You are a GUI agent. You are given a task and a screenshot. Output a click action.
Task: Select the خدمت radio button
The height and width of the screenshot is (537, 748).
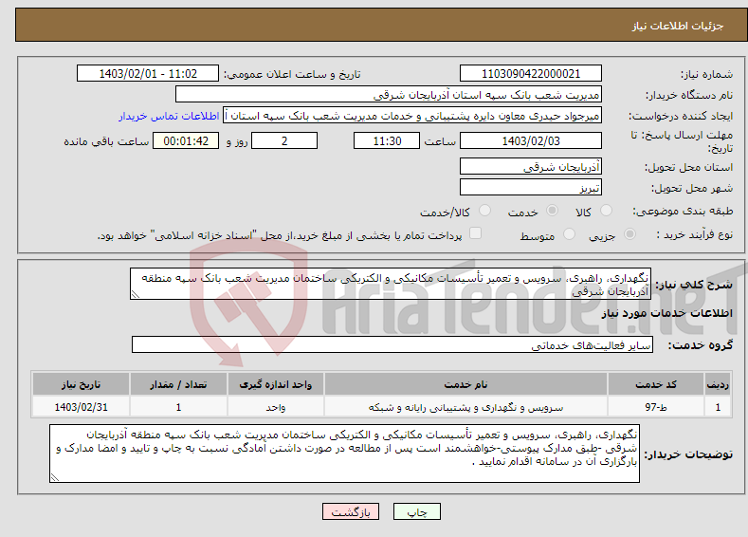(x=552, y=211)
